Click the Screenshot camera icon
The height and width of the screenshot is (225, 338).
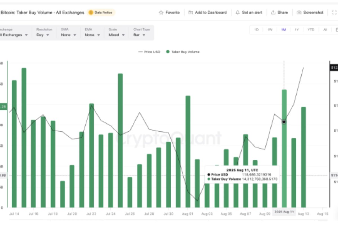(299, 12)
